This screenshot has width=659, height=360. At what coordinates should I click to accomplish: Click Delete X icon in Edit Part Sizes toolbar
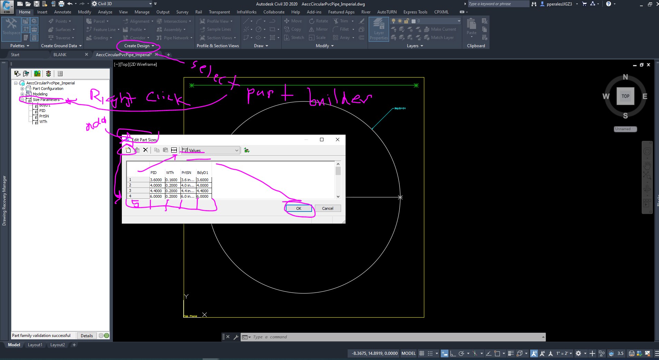tap(145, 150)
